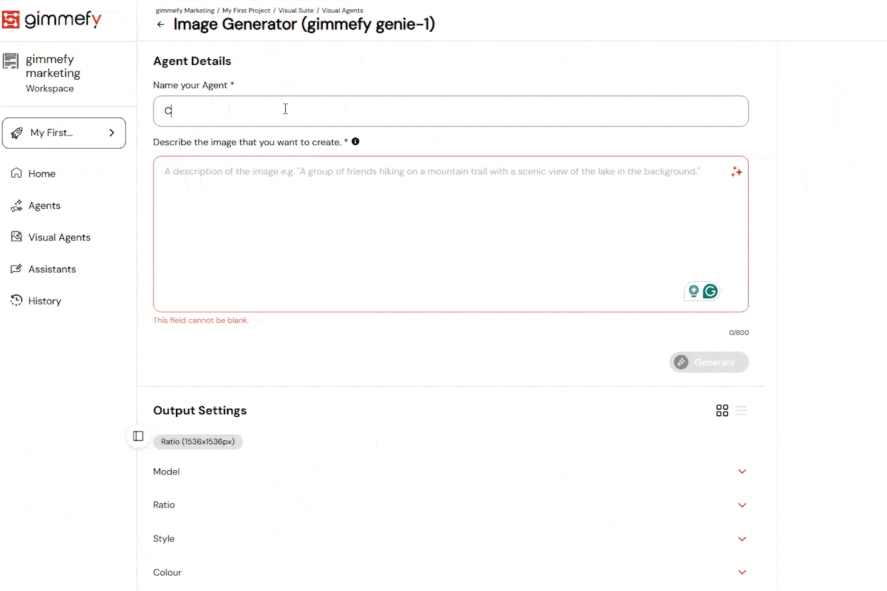The image size is (887, 591).
Task: Open Agents in the sidebar
Action: pyautogui.click(x=44, y=206)
